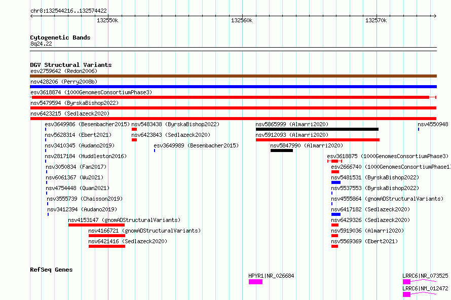Click nsv5479594 (ByrskaBishop2022) label

(x=74, y=103)
